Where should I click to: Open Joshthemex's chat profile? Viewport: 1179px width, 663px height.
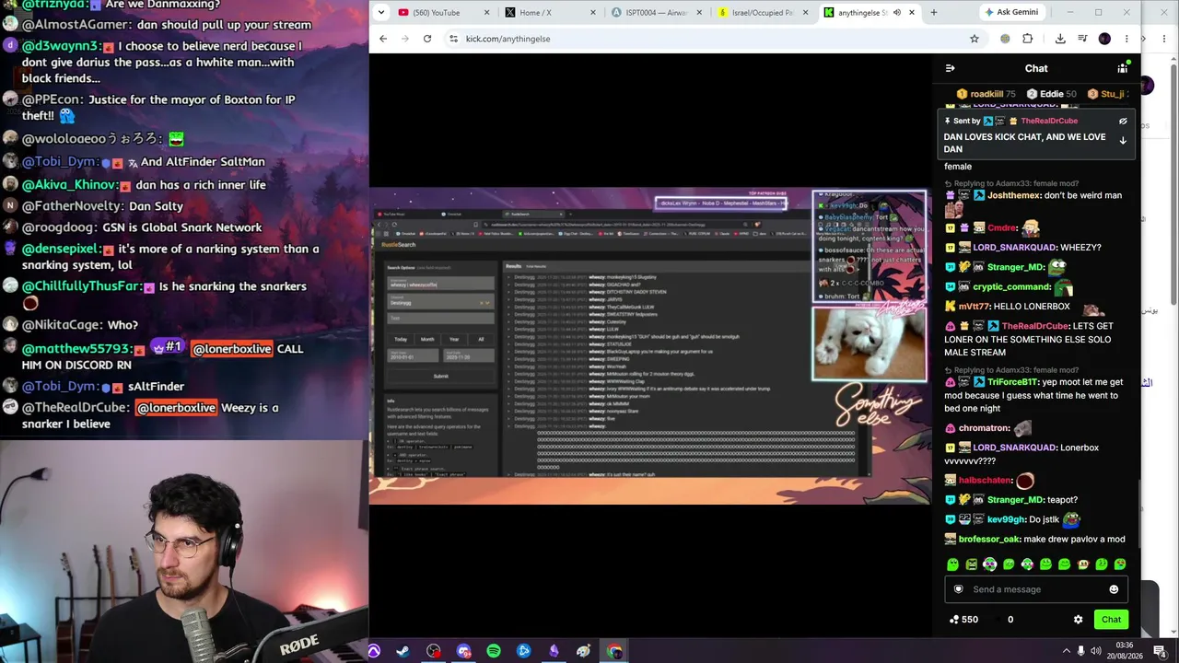[1016, 195]
